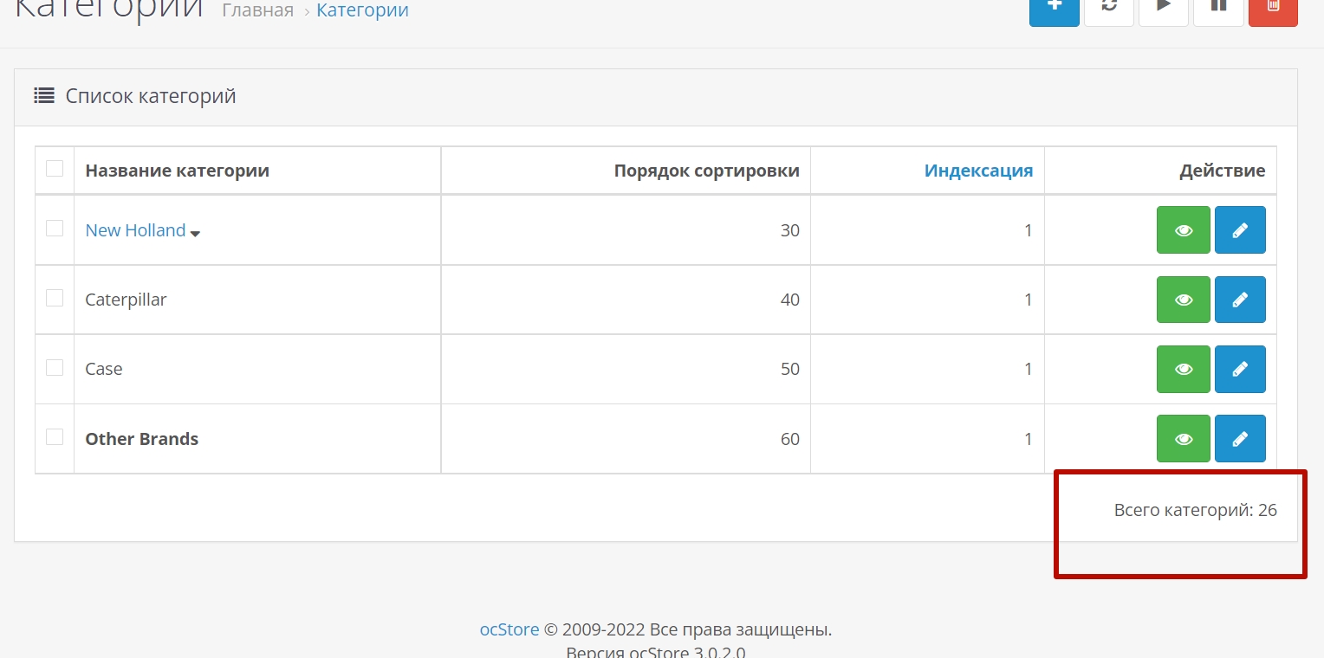Click the blue add category plus button
Viewport: 1324px width, 658px height.
click(x=1054, y=9)
